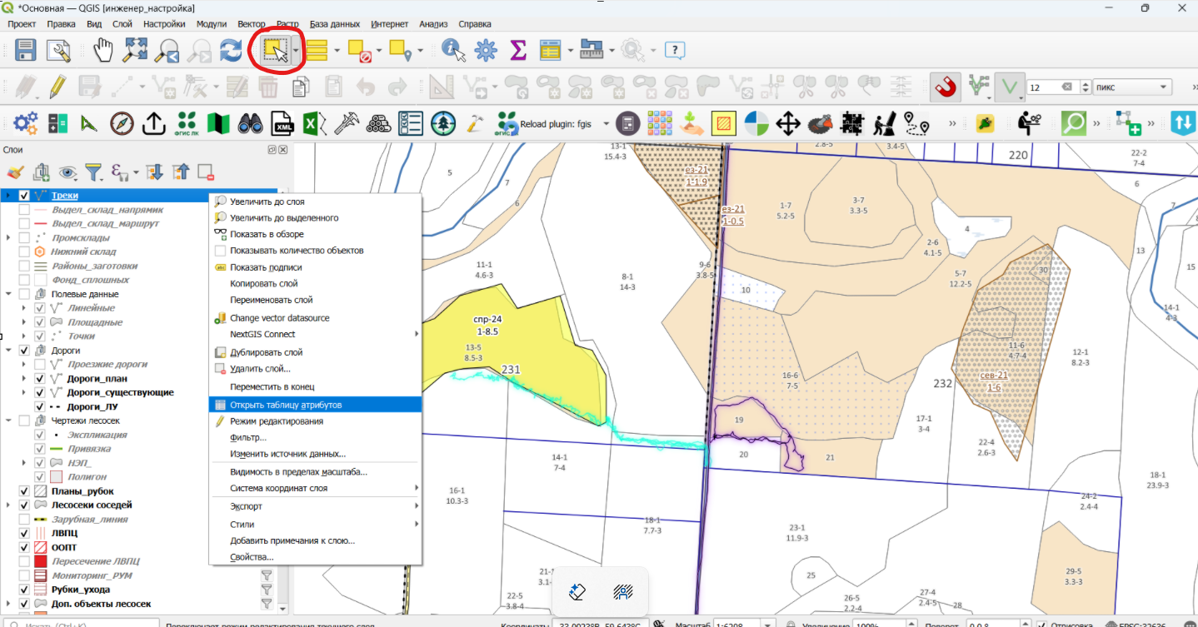Enable the Проезжие дороги layer checkbox
Viewport: 1198px width, 627px height.
coord(40,364)
